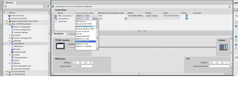
Task: Select the Screens folder
Action: 17,35
